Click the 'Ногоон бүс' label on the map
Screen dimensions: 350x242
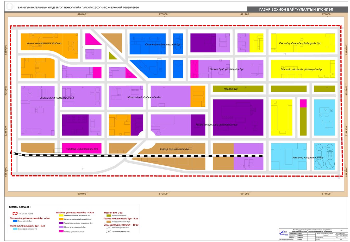coord(230,89)
